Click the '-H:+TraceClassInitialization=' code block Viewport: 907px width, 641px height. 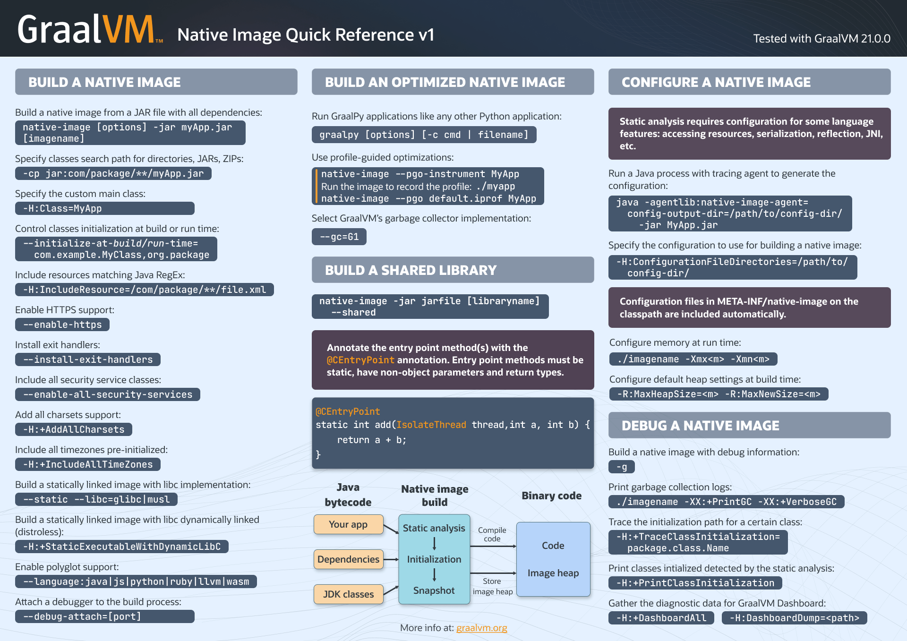698,542
